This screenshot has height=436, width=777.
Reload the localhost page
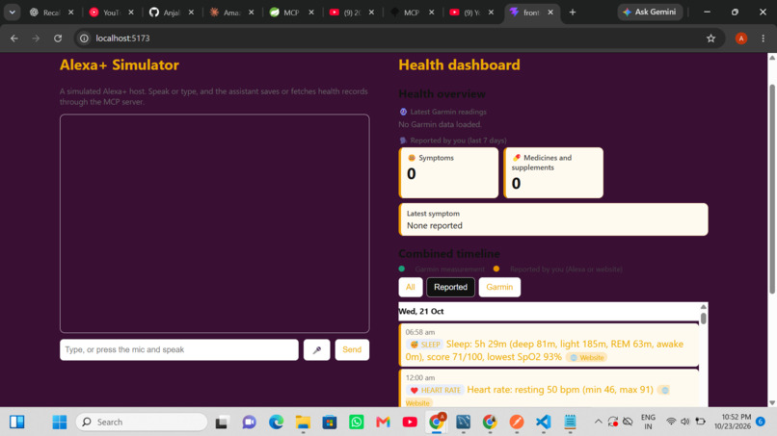coord(58,38)
